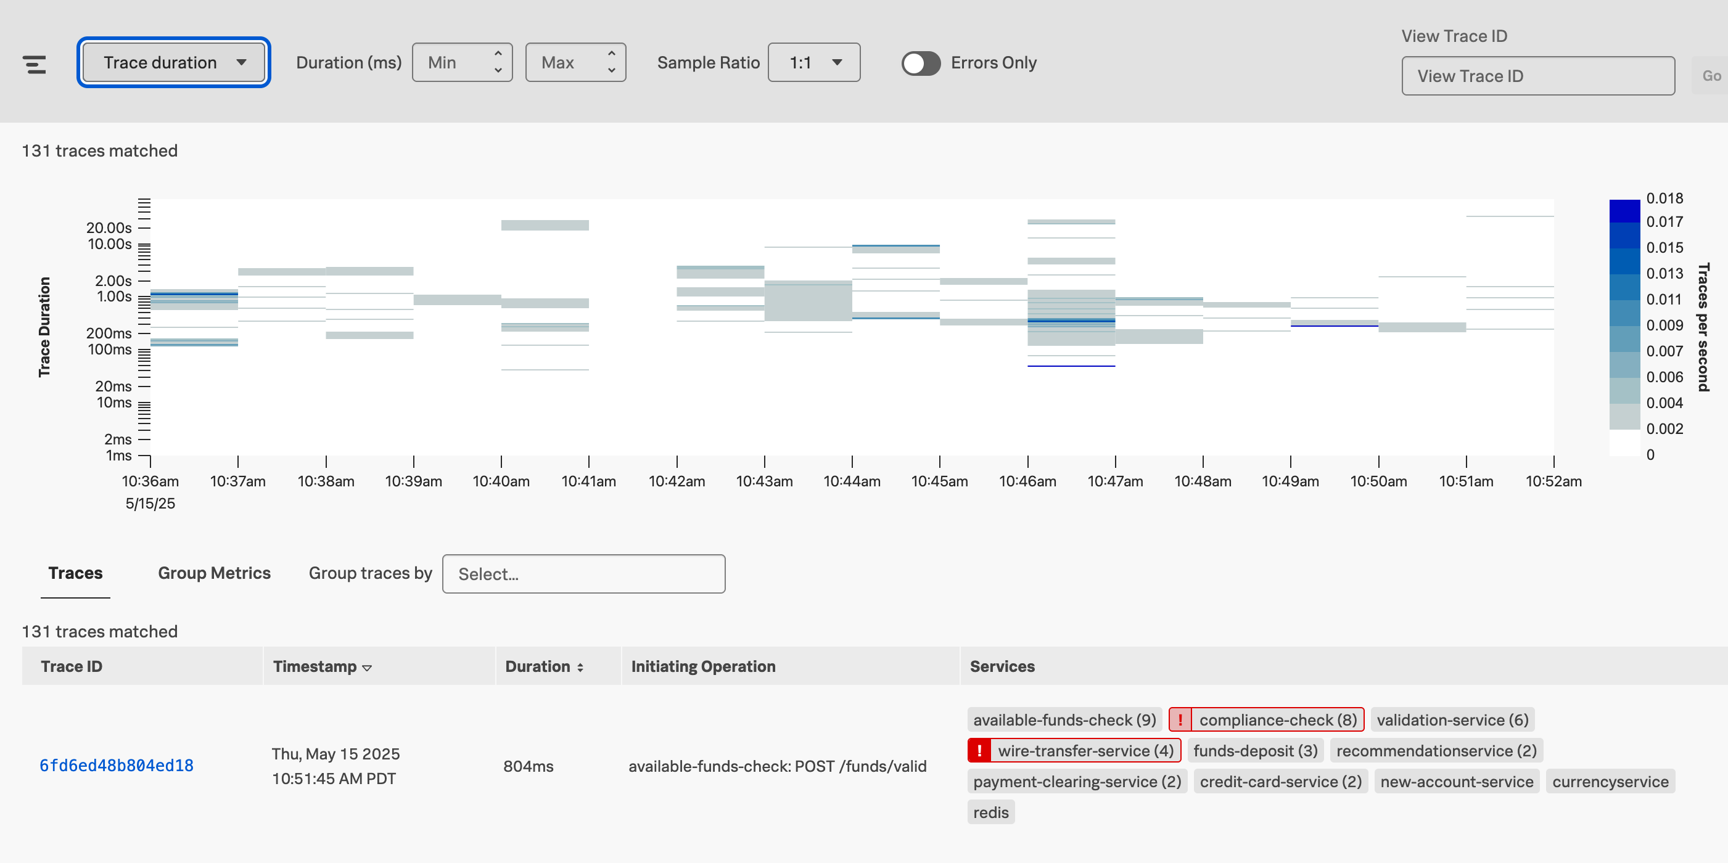The width and height of the screenshot is (1728, 863).
Task: Click the error icon on compliance-check tag
Action: click(x=1180, y=719)
